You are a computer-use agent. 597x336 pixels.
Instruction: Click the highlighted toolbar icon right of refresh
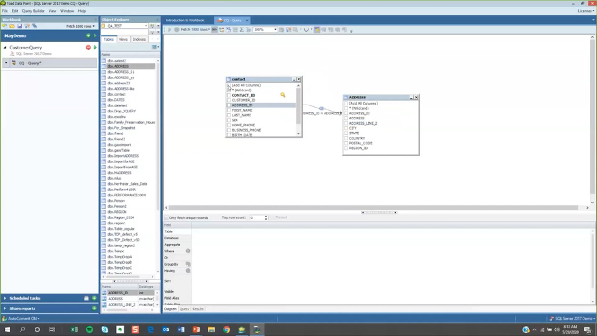click(317, 29)
